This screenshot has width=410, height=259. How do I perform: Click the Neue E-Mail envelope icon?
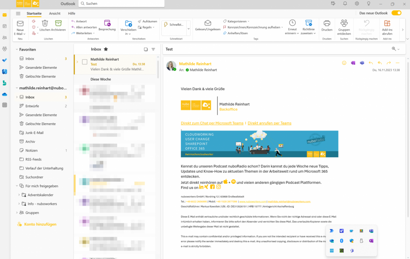[20, 24]
